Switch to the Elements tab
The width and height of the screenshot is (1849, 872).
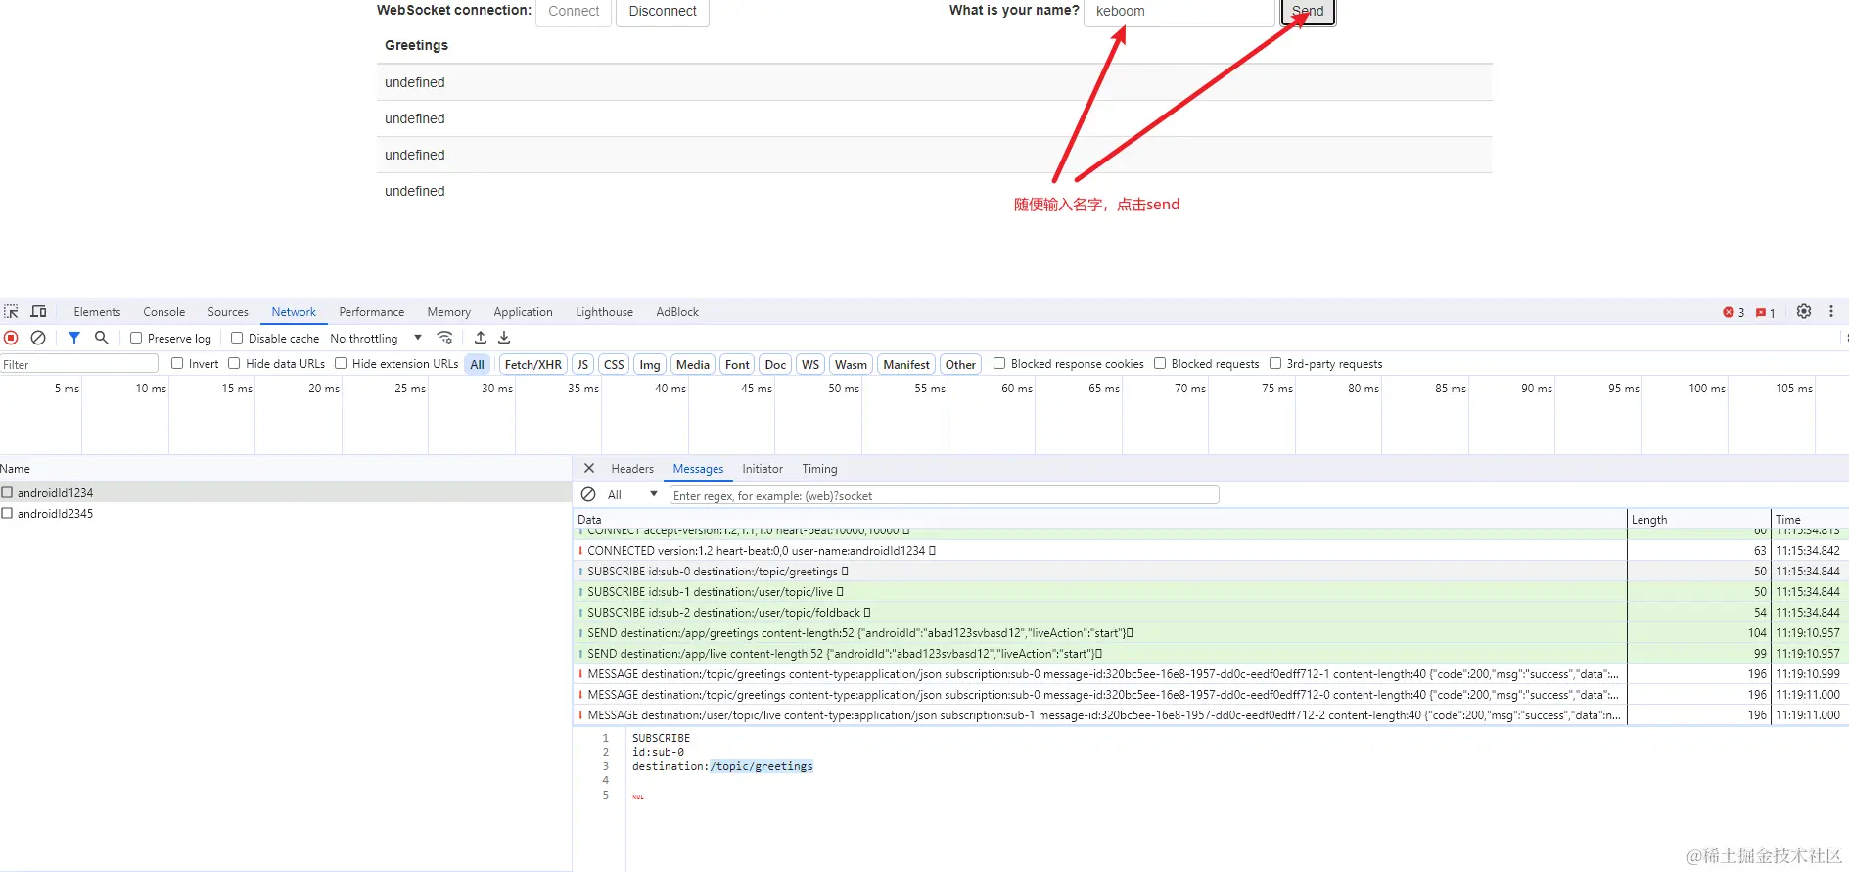pyautogui.click(x=97, y=311)
